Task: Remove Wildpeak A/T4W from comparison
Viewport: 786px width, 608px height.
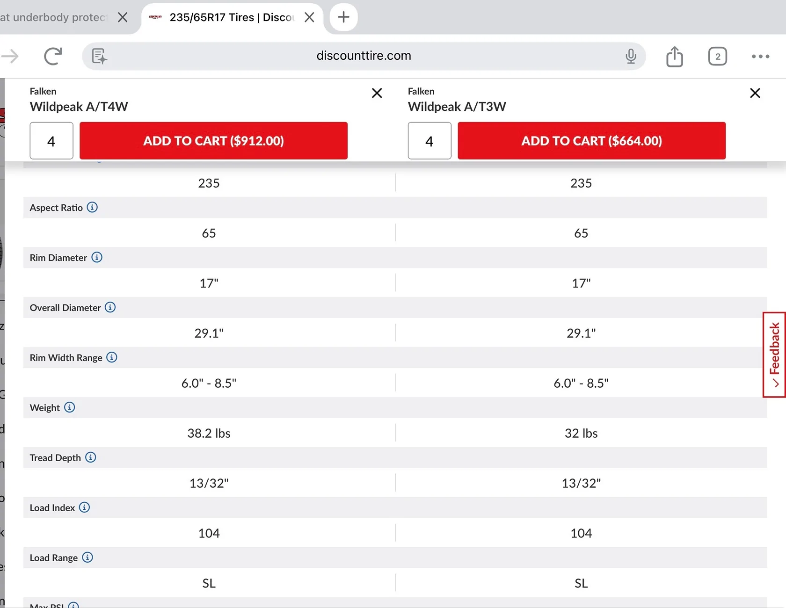Action: [377, 93]
